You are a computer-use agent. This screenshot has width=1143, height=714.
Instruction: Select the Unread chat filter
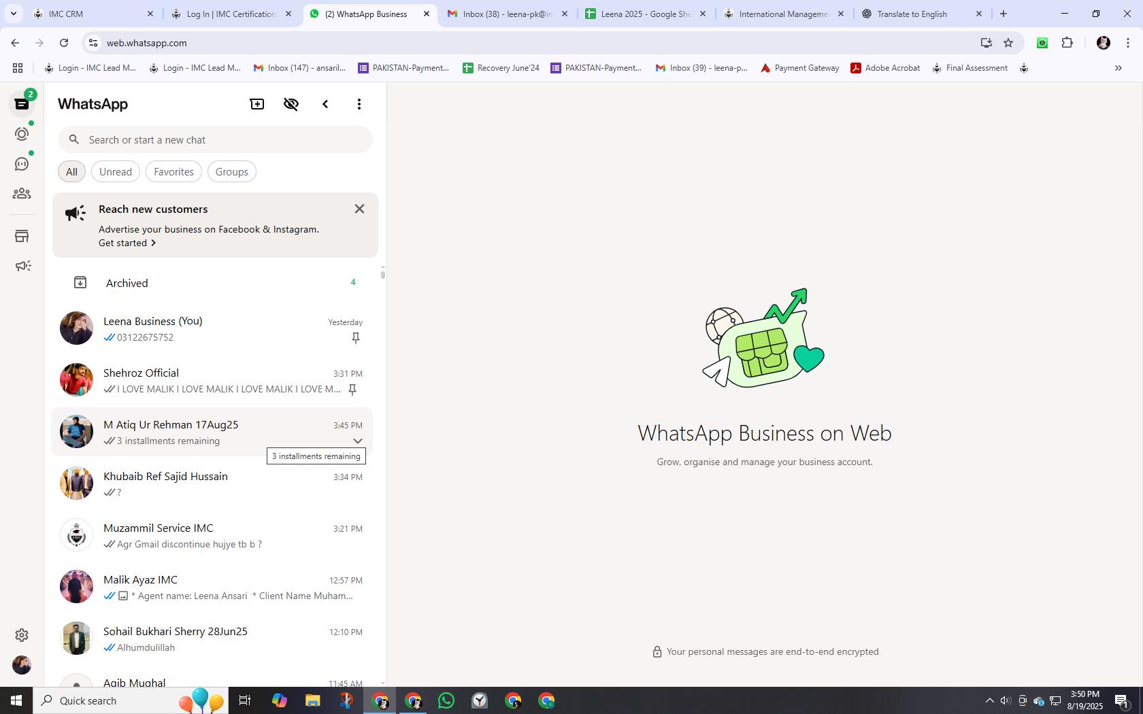click(x=116, y=172)
